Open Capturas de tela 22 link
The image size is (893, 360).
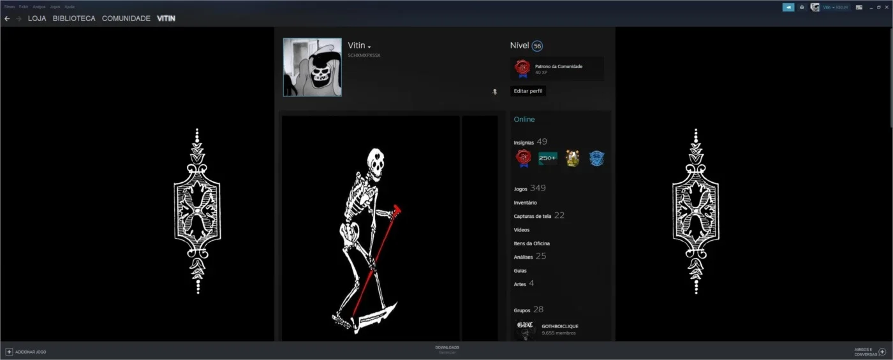[x=539, y=216]
